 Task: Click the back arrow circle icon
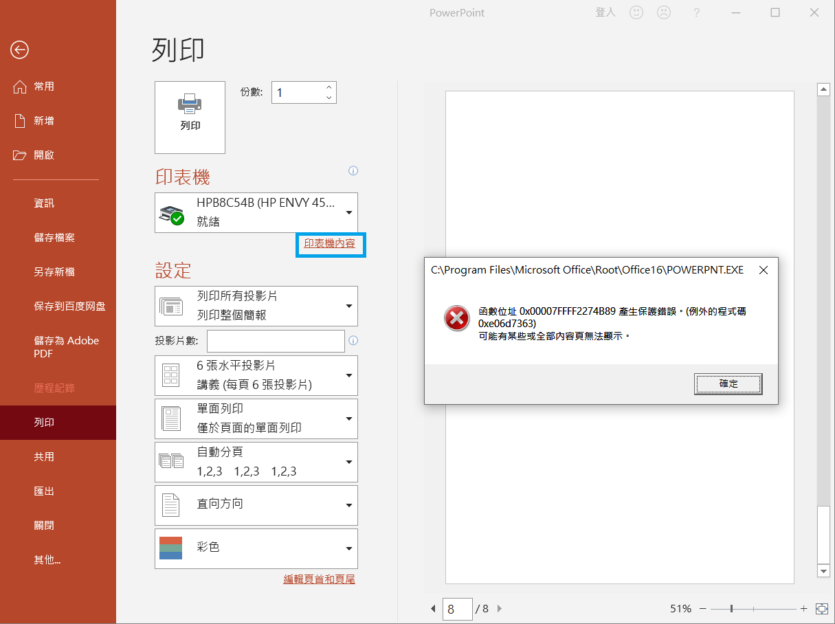19,49
